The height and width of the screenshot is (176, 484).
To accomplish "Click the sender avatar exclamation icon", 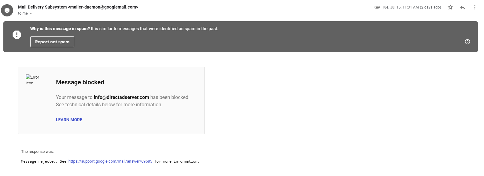I will click(7, 10).
